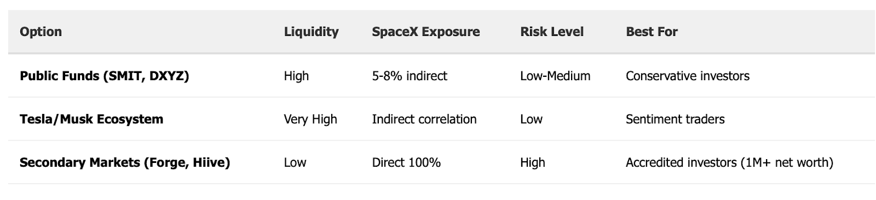Select the Risk Level column header
Viewport: 876px width, 200px height.
552,32
